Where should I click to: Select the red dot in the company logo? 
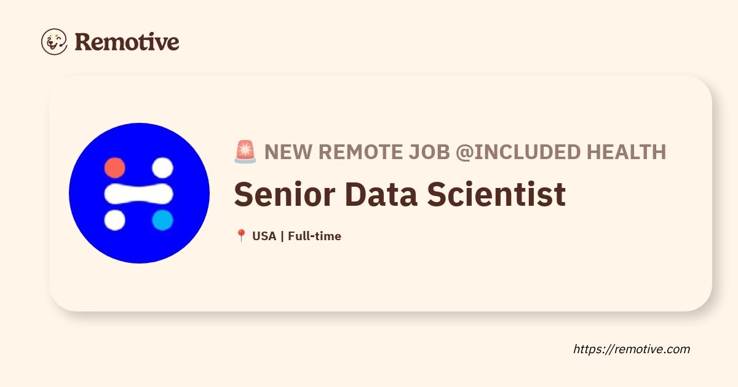(115, 168)
